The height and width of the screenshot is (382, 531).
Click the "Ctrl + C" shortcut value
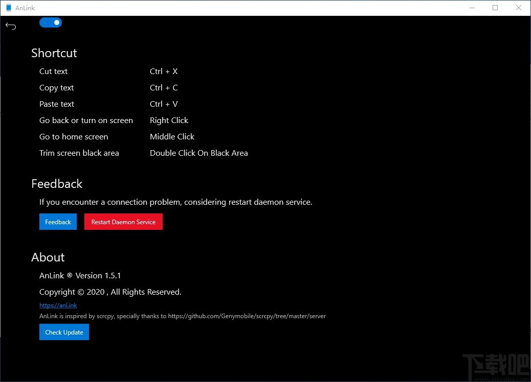164,87
